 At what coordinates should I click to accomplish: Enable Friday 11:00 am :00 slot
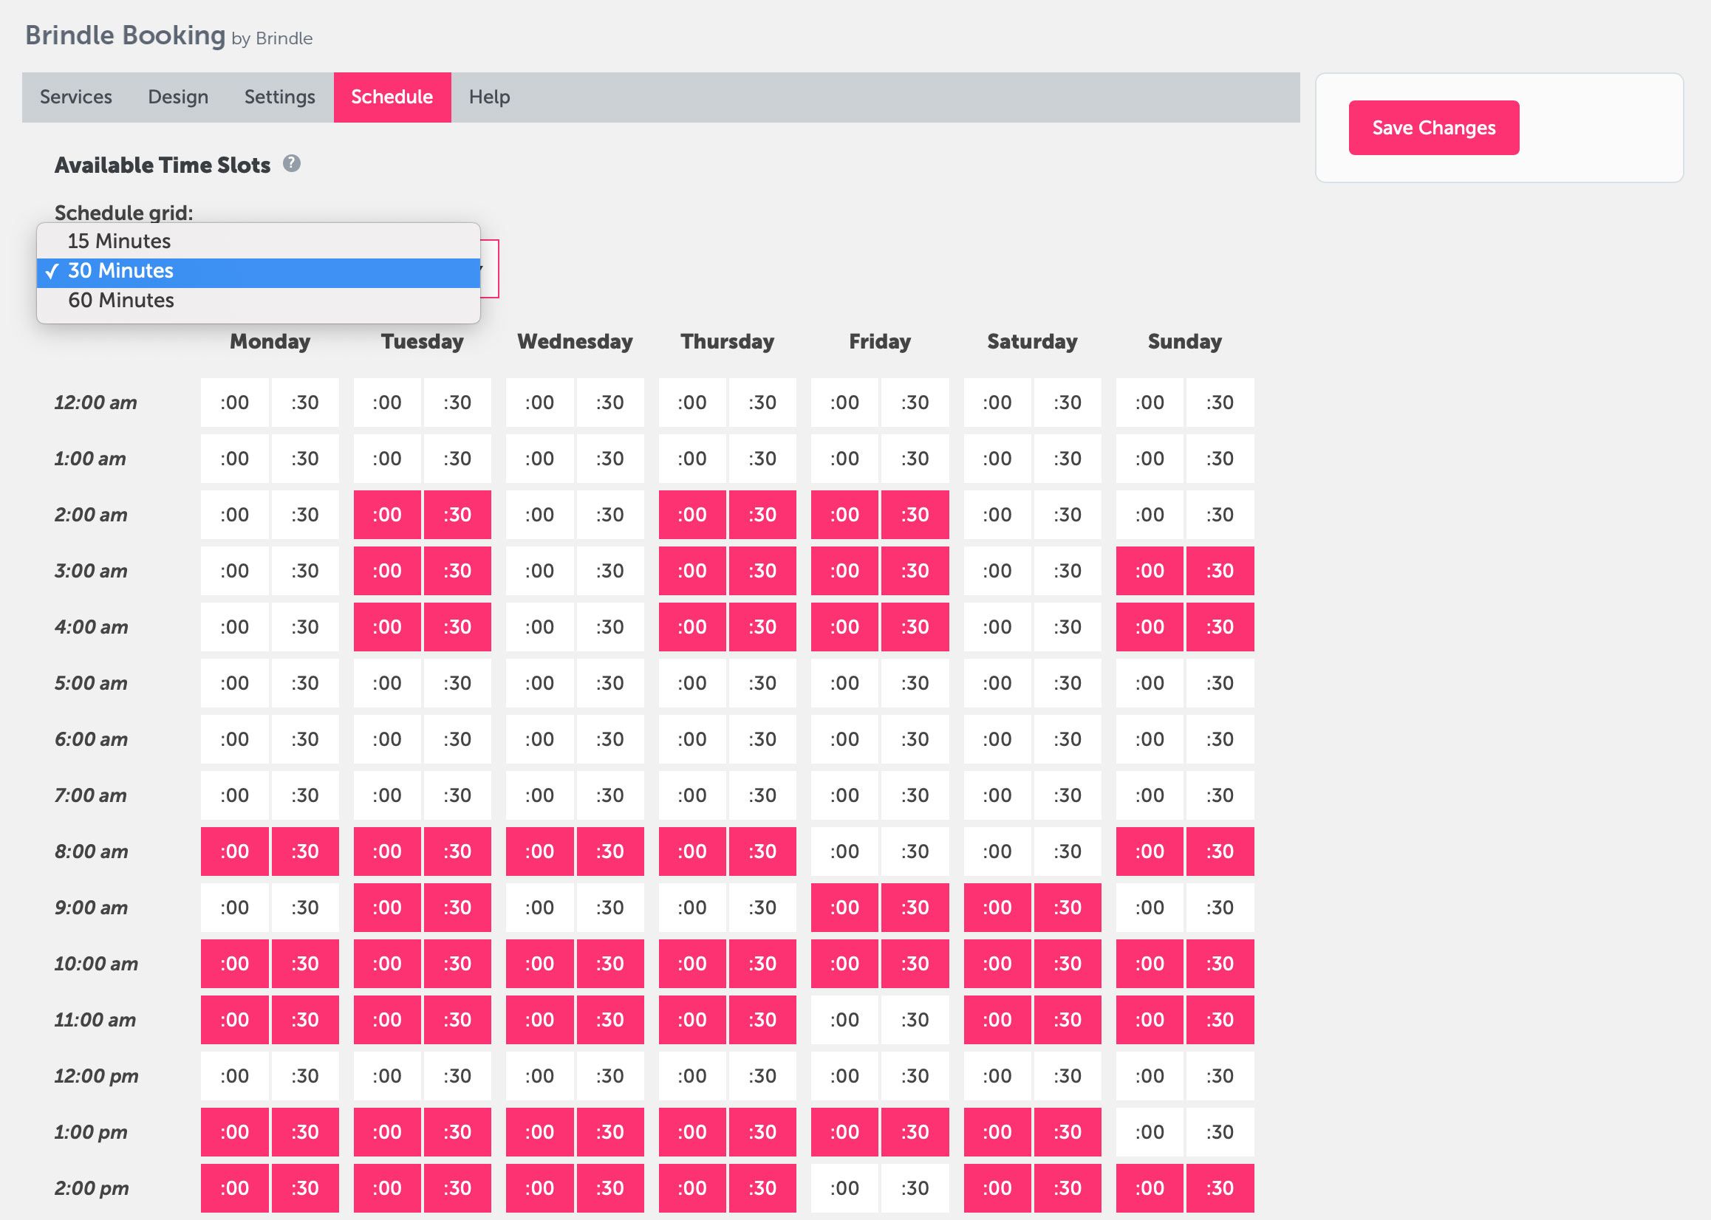[844, 1019]
